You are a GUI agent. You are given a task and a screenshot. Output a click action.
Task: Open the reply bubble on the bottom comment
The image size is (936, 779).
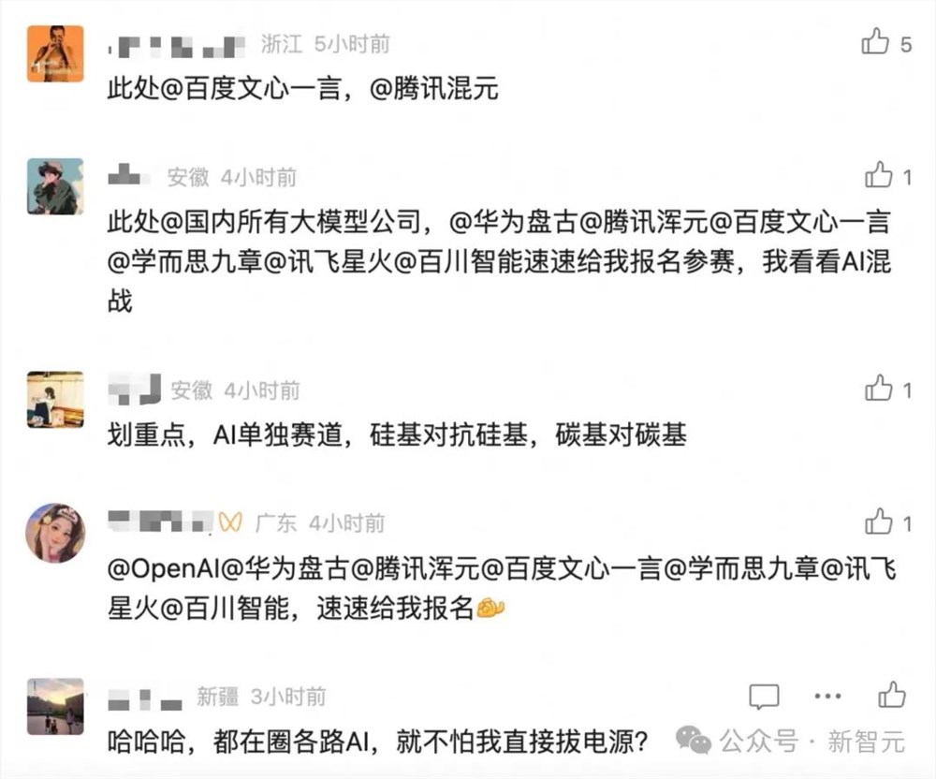766,697
